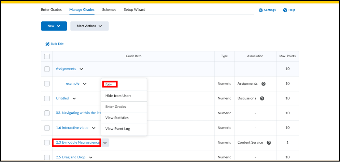Expand the New button dropdown
Image resolution: width=340 pixels, height=162 pixels.
tap(54, 26)
